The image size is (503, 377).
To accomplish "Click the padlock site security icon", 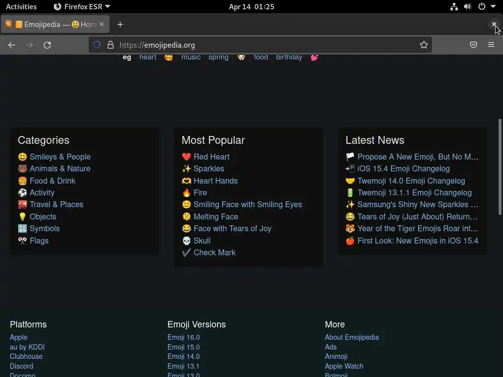I will coord(111,45).
